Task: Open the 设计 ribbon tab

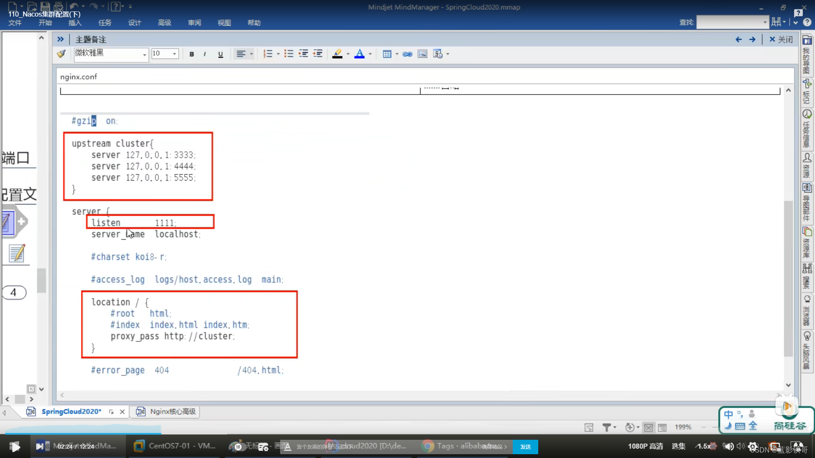Action: [135, 23]
